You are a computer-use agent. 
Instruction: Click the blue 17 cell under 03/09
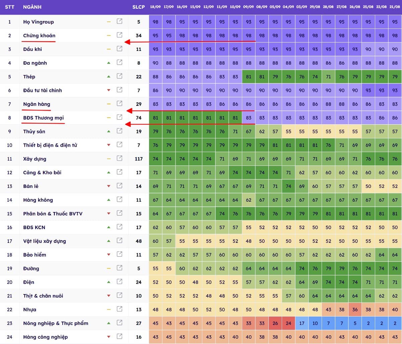(x=302, y=323)
